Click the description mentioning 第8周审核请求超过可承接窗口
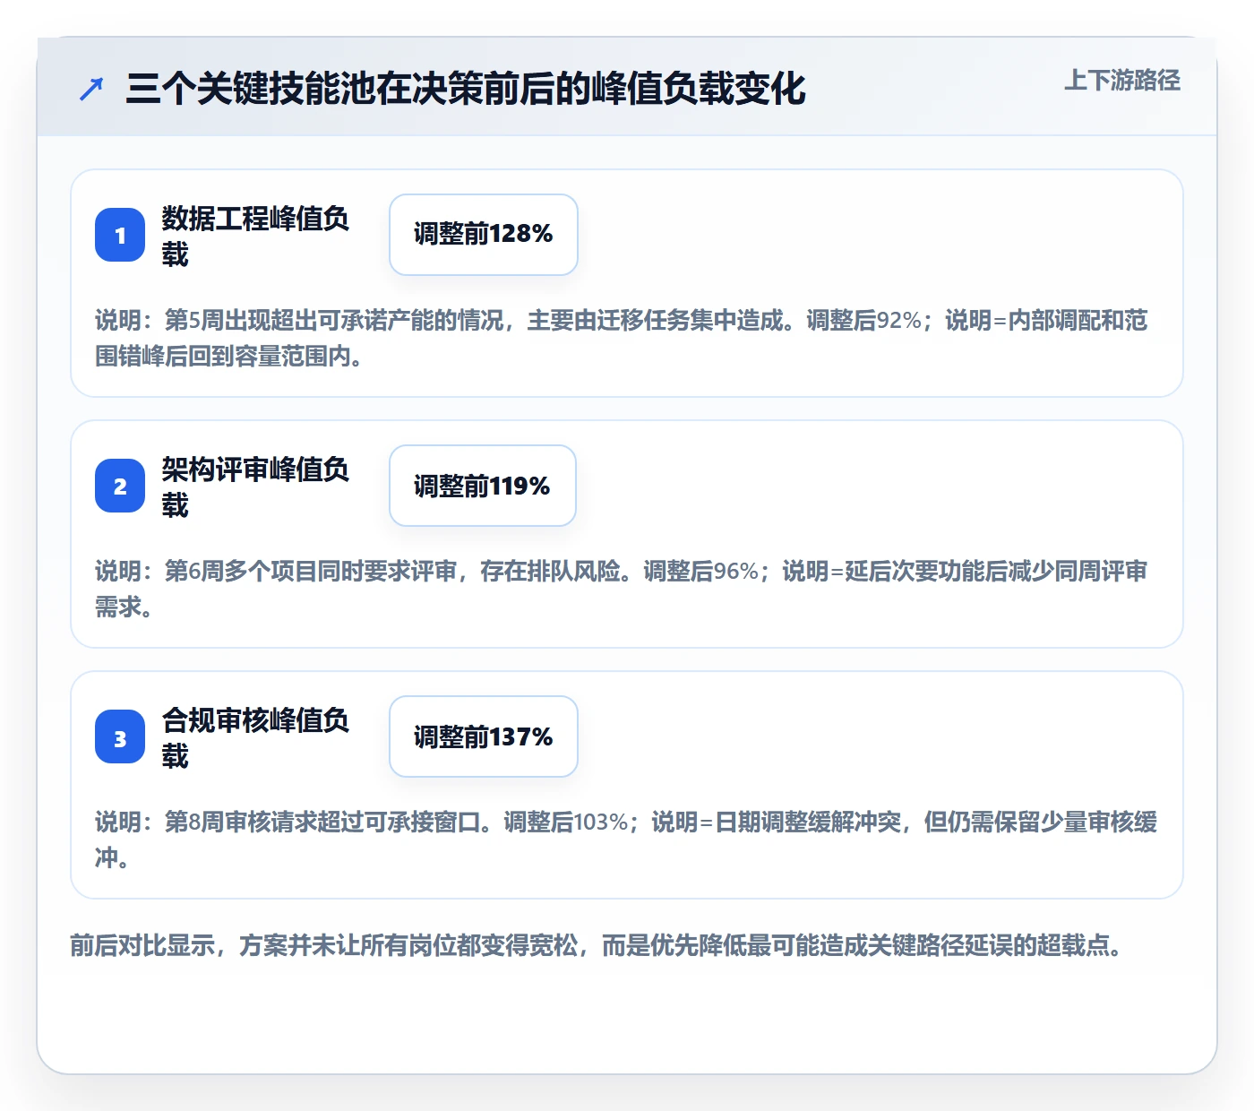 (626, 840)
